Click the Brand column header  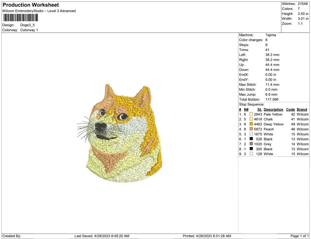[302, 109]
